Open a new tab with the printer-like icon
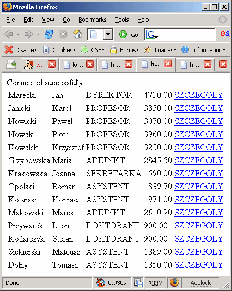232x291 pixels. (x=11, y=64)
